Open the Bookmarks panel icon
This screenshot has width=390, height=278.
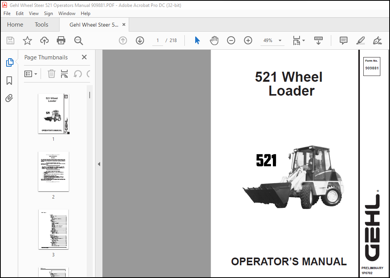9,81
